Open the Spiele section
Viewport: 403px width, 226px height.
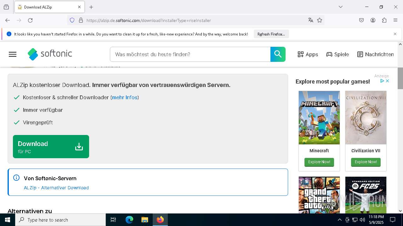(x=338, y=54)
